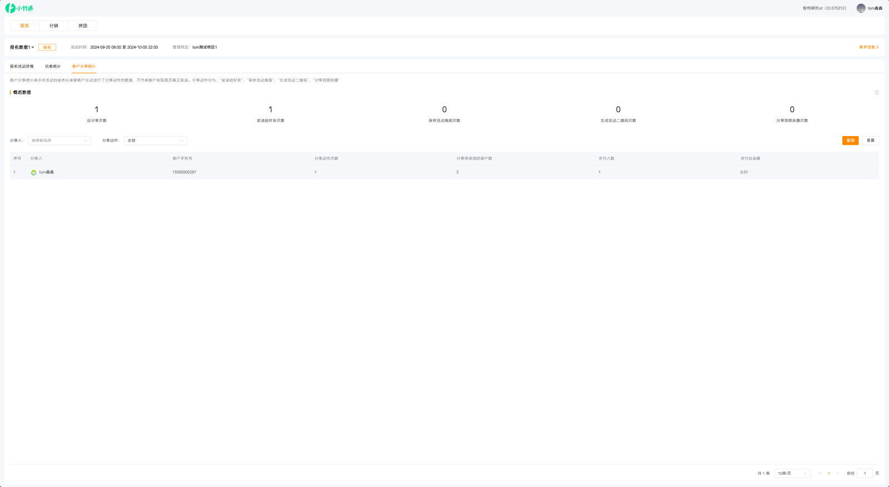Expand 更多信息 link
Viewport: 889px width, 487px height.
869,47
